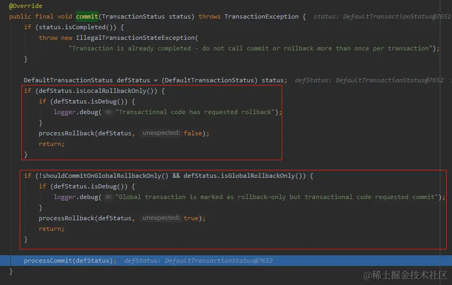Click the 'public final void' modifiers
This screenshot has height=285, width=452.
click(x=40, y=16)
